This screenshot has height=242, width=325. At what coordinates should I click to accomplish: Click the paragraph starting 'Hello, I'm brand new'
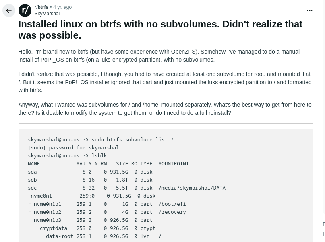tap(159, 56)
